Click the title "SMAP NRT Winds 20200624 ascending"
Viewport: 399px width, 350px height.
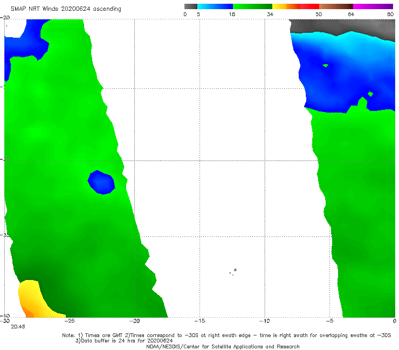click(66, 9)
